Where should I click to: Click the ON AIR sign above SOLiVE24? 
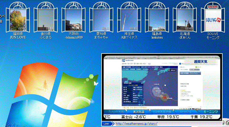[213, 7]
